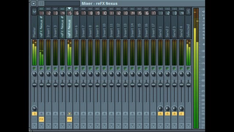The height and width of the screenshot is (132, 234).
Task: Click the Master send level knob below fader
Action: 34,108
